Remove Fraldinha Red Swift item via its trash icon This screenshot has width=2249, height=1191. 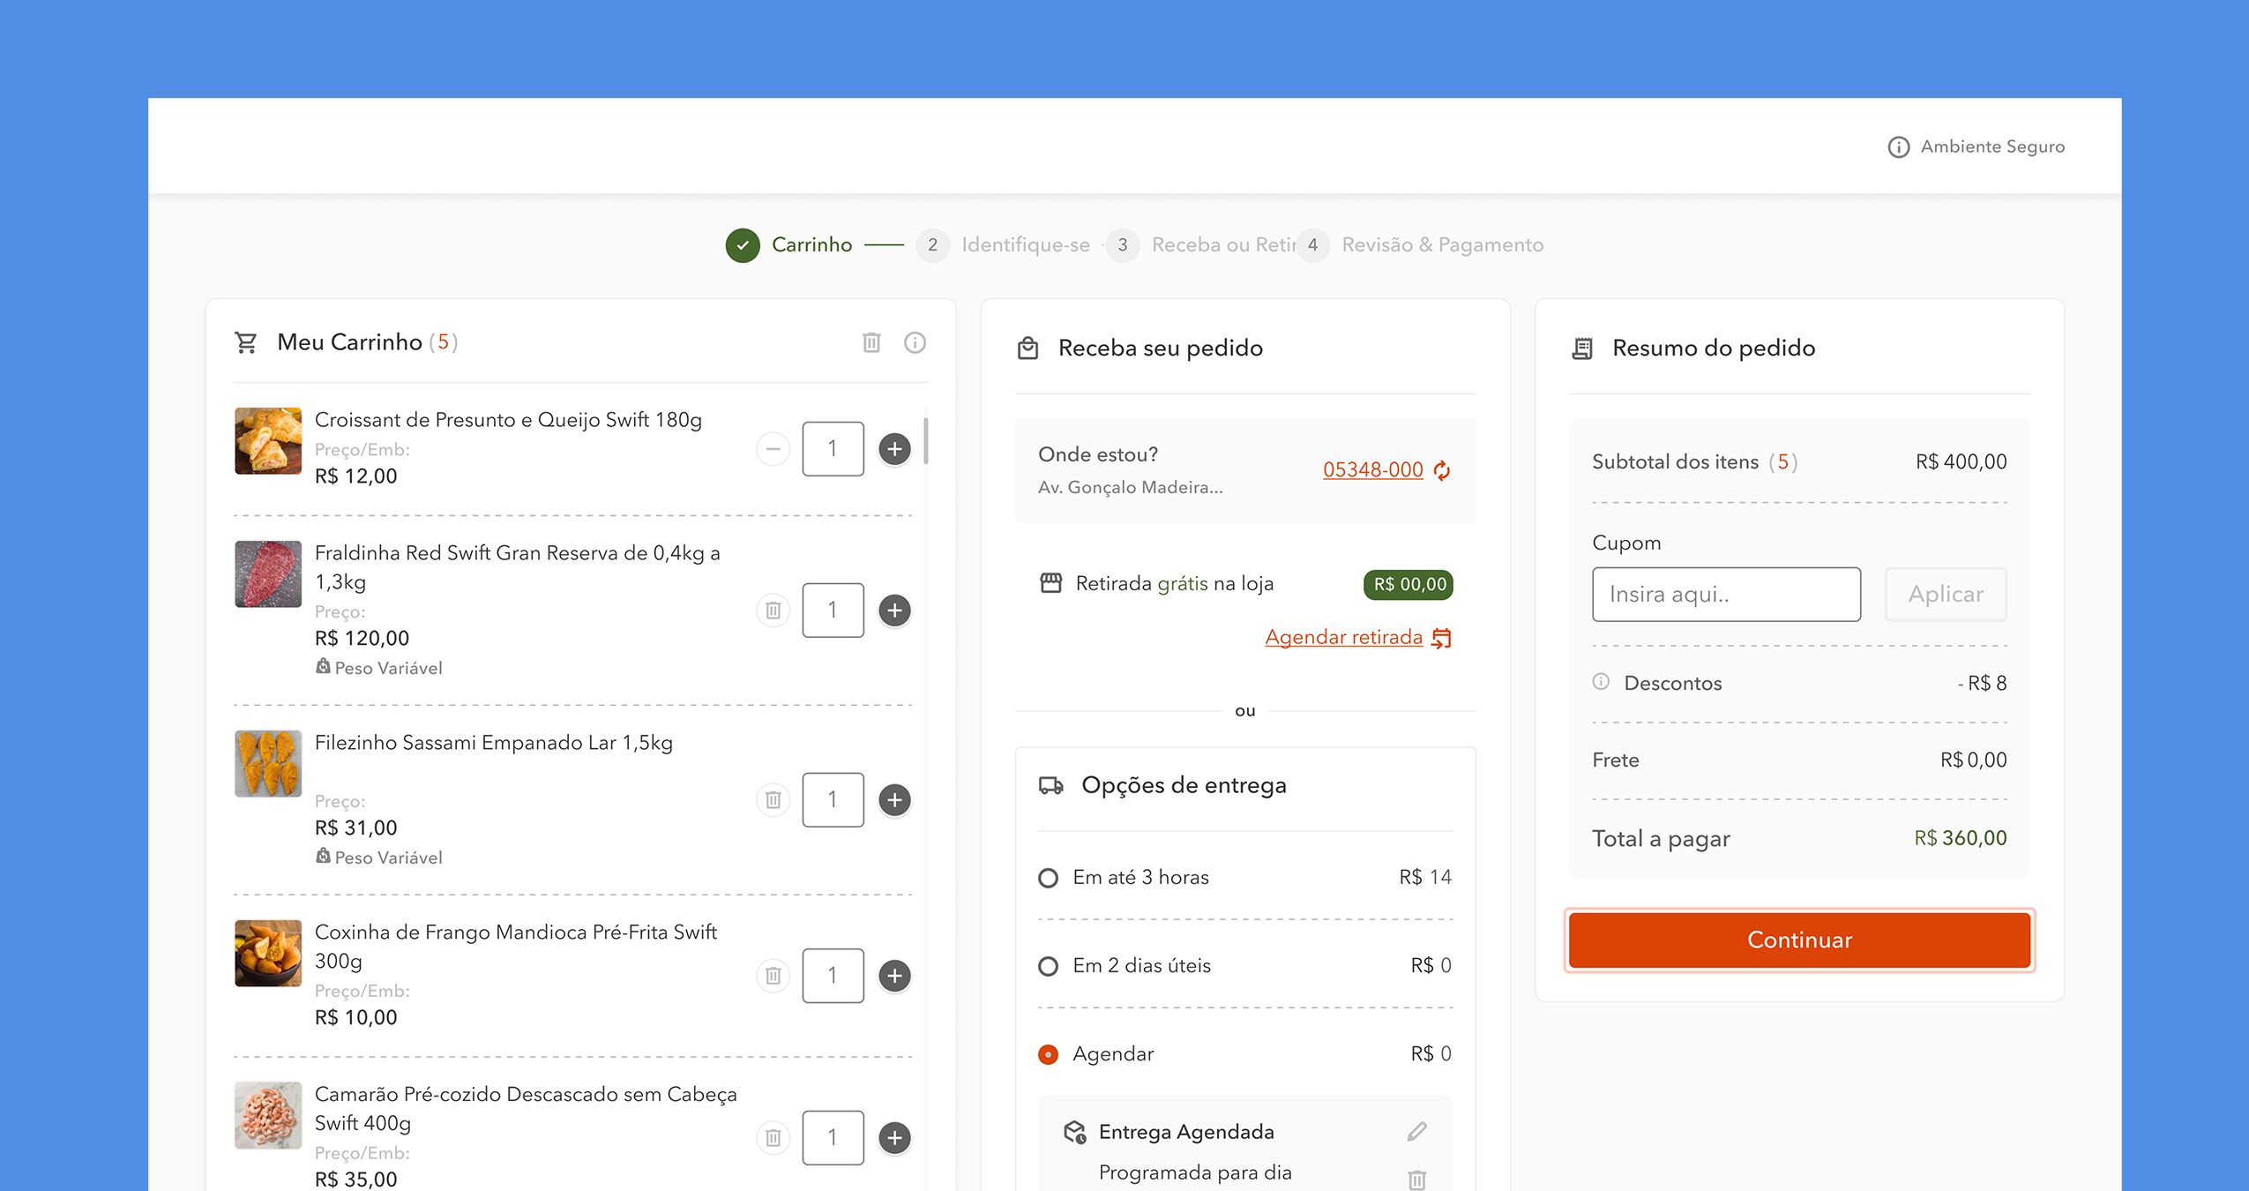773,610
